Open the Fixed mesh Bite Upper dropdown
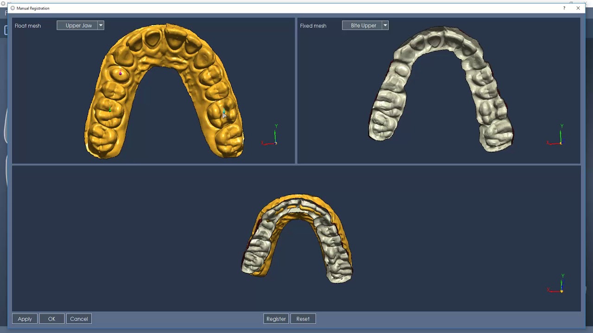Screen dimensions: 593x333 tap(365, 25)
